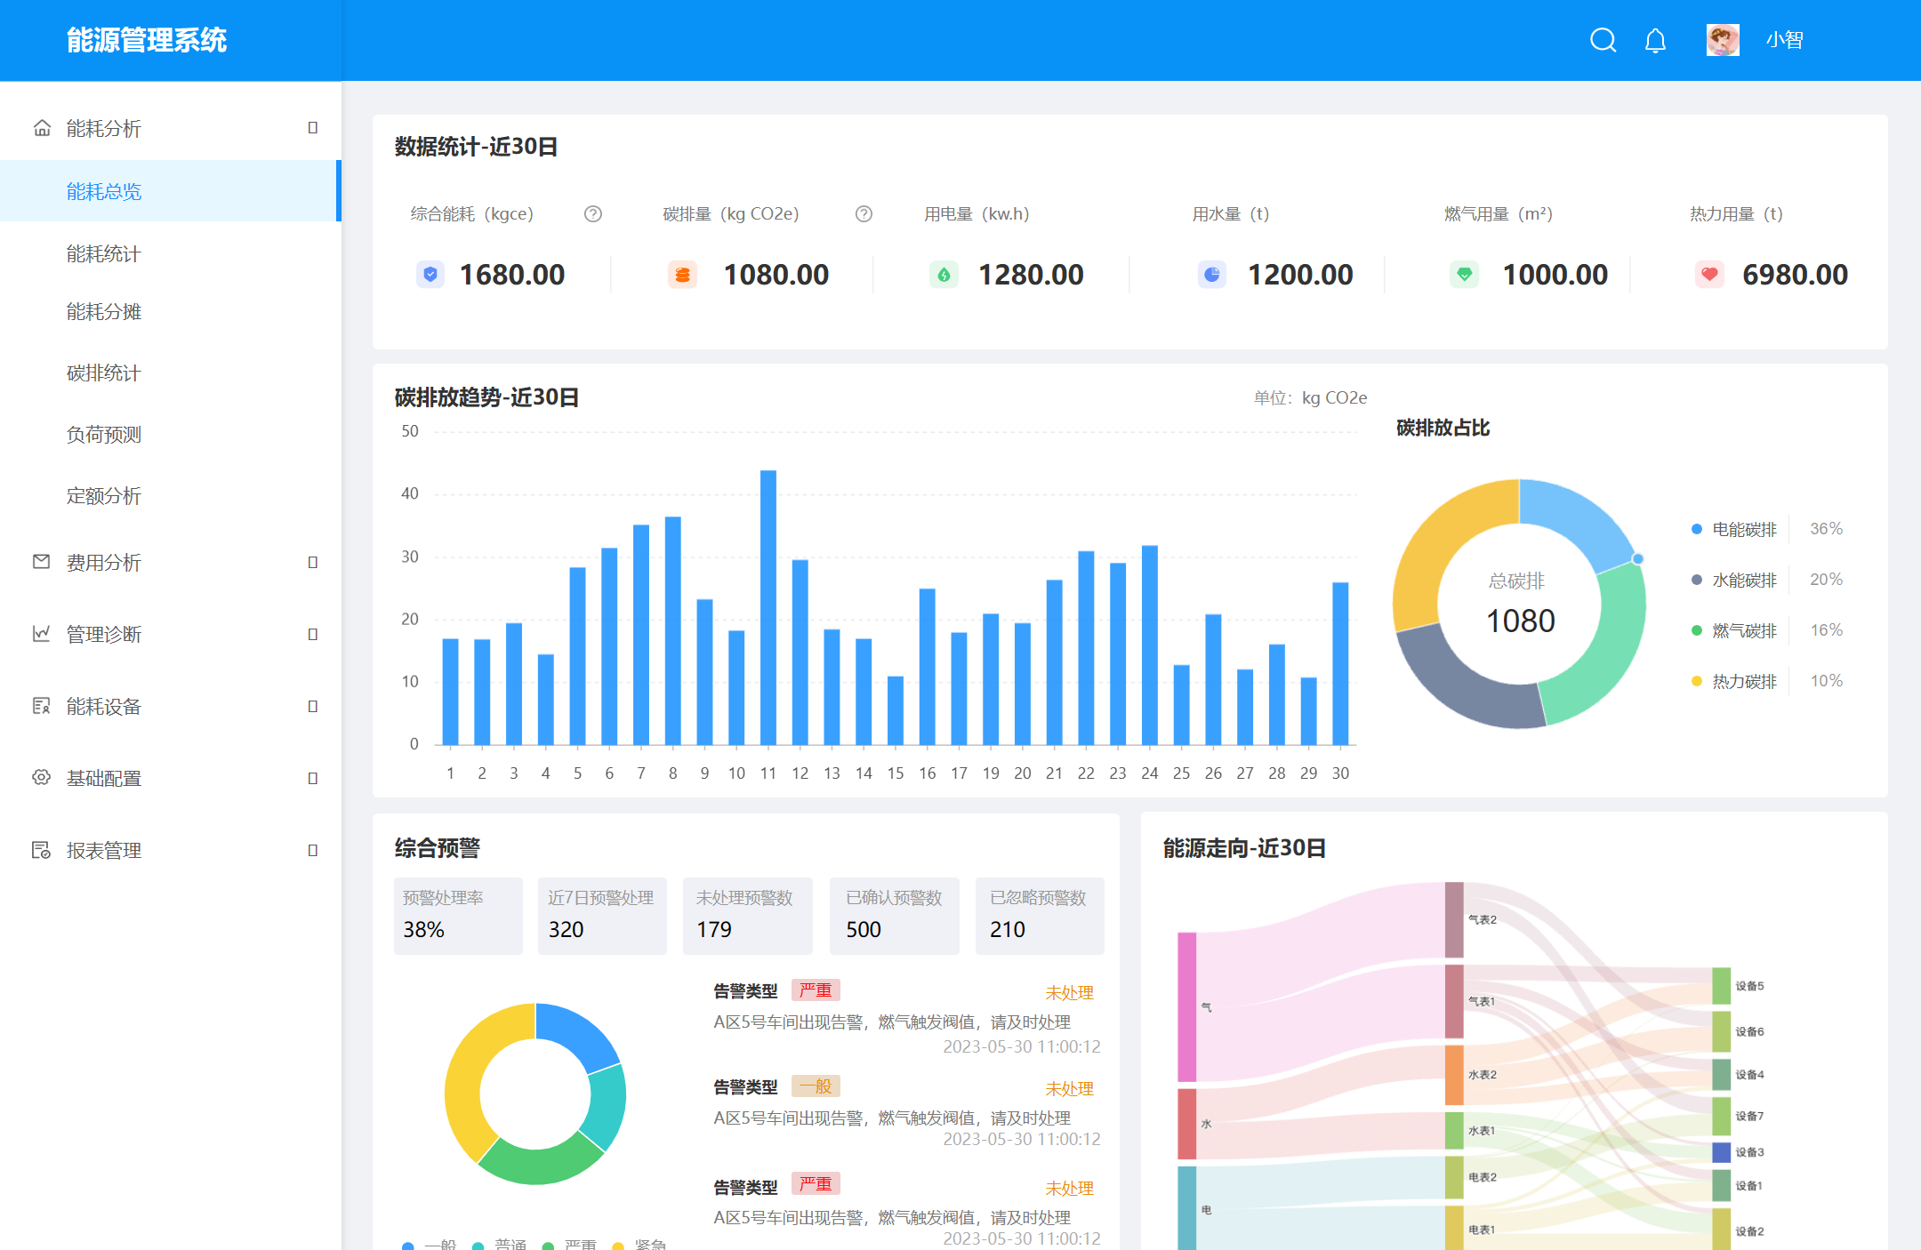Toggle the 热力碳排 legend item
The height and width of the screenshot is (1250, 1921).
click(1733, 681)
